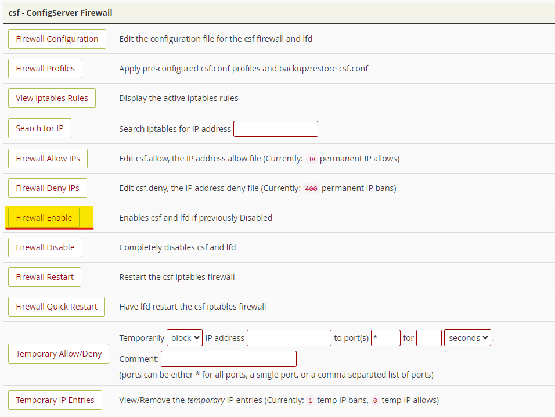Screen dimensions: 555x417
Task: Click the Search for IP button
Action: 39,128
